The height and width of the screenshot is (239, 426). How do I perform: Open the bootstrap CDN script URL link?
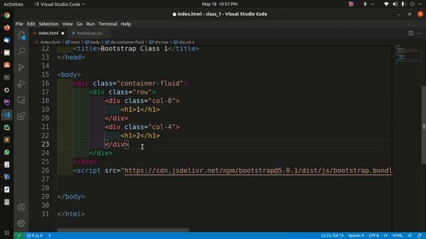(x=258, y=171)
